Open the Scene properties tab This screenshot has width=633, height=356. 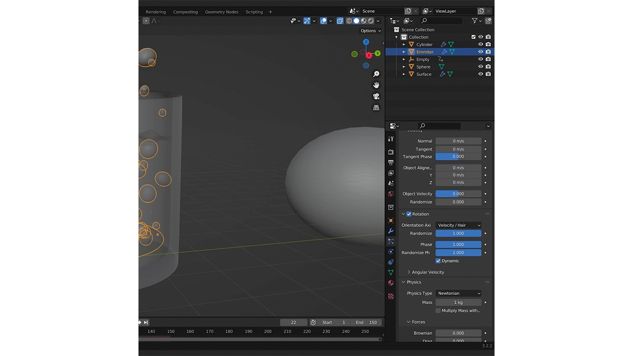[x=391, y=183]
